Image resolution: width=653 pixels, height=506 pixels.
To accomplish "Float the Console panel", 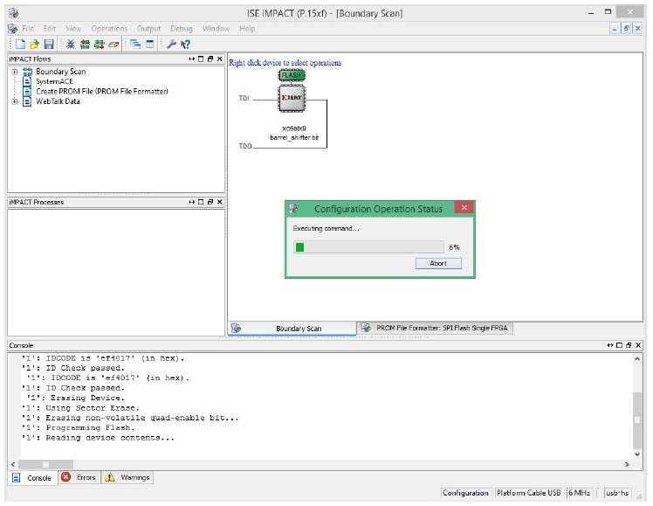I will click(629, 345).
